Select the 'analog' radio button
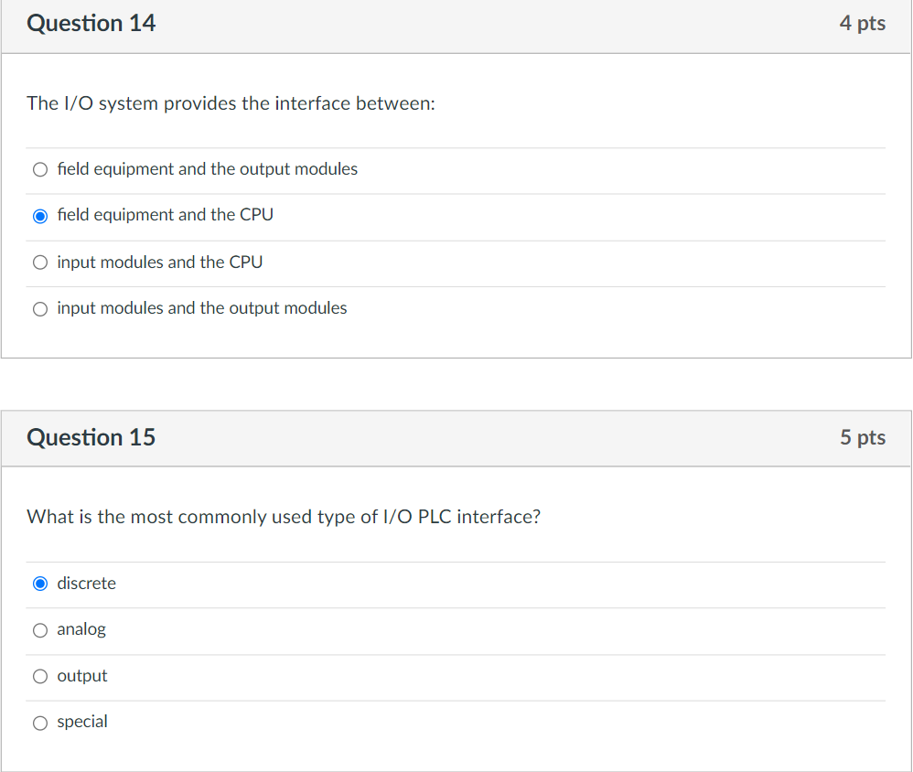Viewport: 913px width, 772px height. pos(39,630)
